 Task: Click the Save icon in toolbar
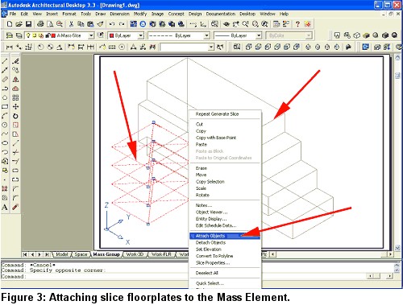coord(28,24)
